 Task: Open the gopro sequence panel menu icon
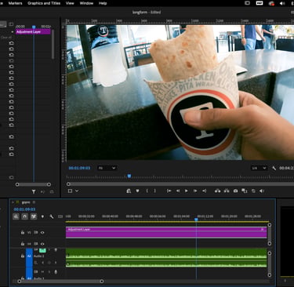pos(34,202)
